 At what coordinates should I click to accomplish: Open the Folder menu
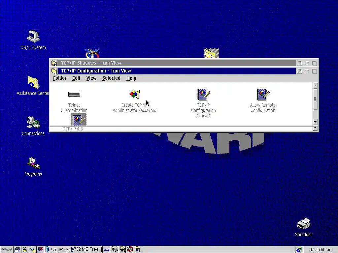(x=60, y=78)
